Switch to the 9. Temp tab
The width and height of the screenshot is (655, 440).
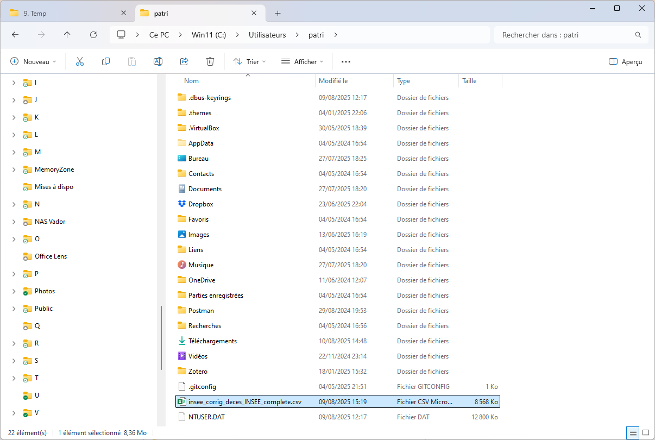coord(68,14)
